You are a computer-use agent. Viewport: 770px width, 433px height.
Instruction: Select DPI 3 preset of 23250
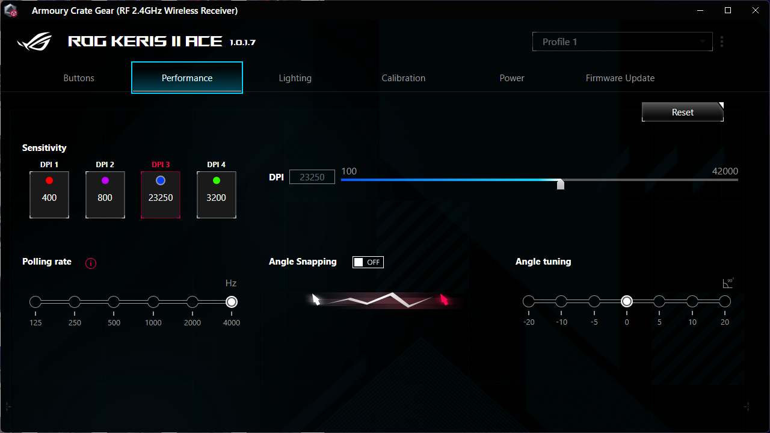tap(161, 195)
